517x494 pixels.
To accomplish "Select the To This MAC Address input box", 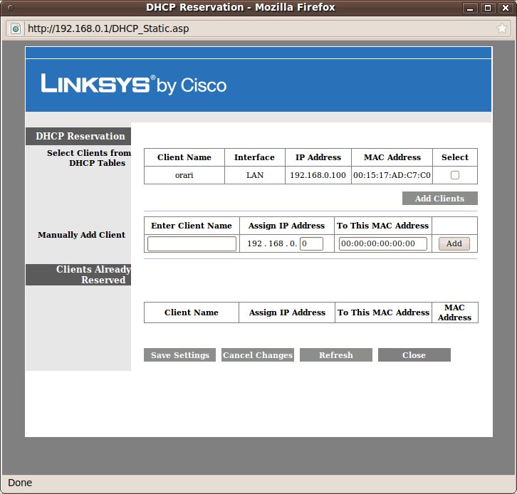I will pos(383,243).
